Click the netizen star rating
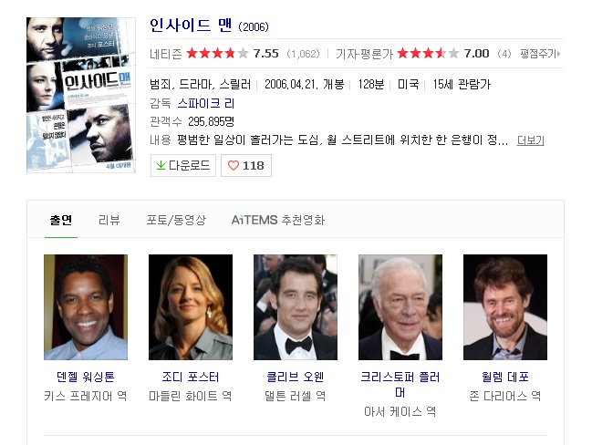 click(217, 54)
